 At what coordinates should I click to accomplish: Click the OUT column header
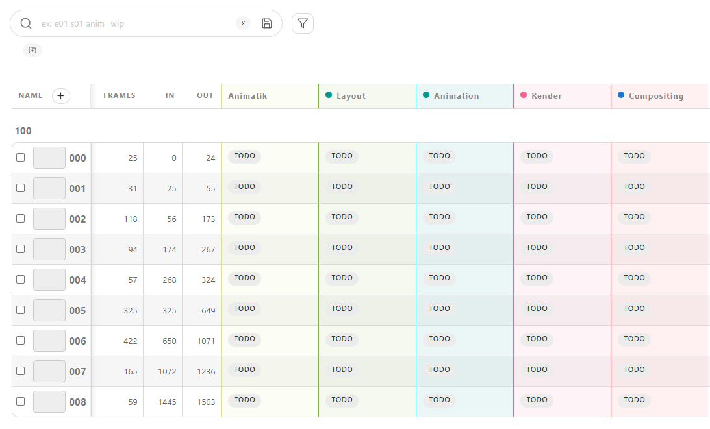tap(205, 95)
